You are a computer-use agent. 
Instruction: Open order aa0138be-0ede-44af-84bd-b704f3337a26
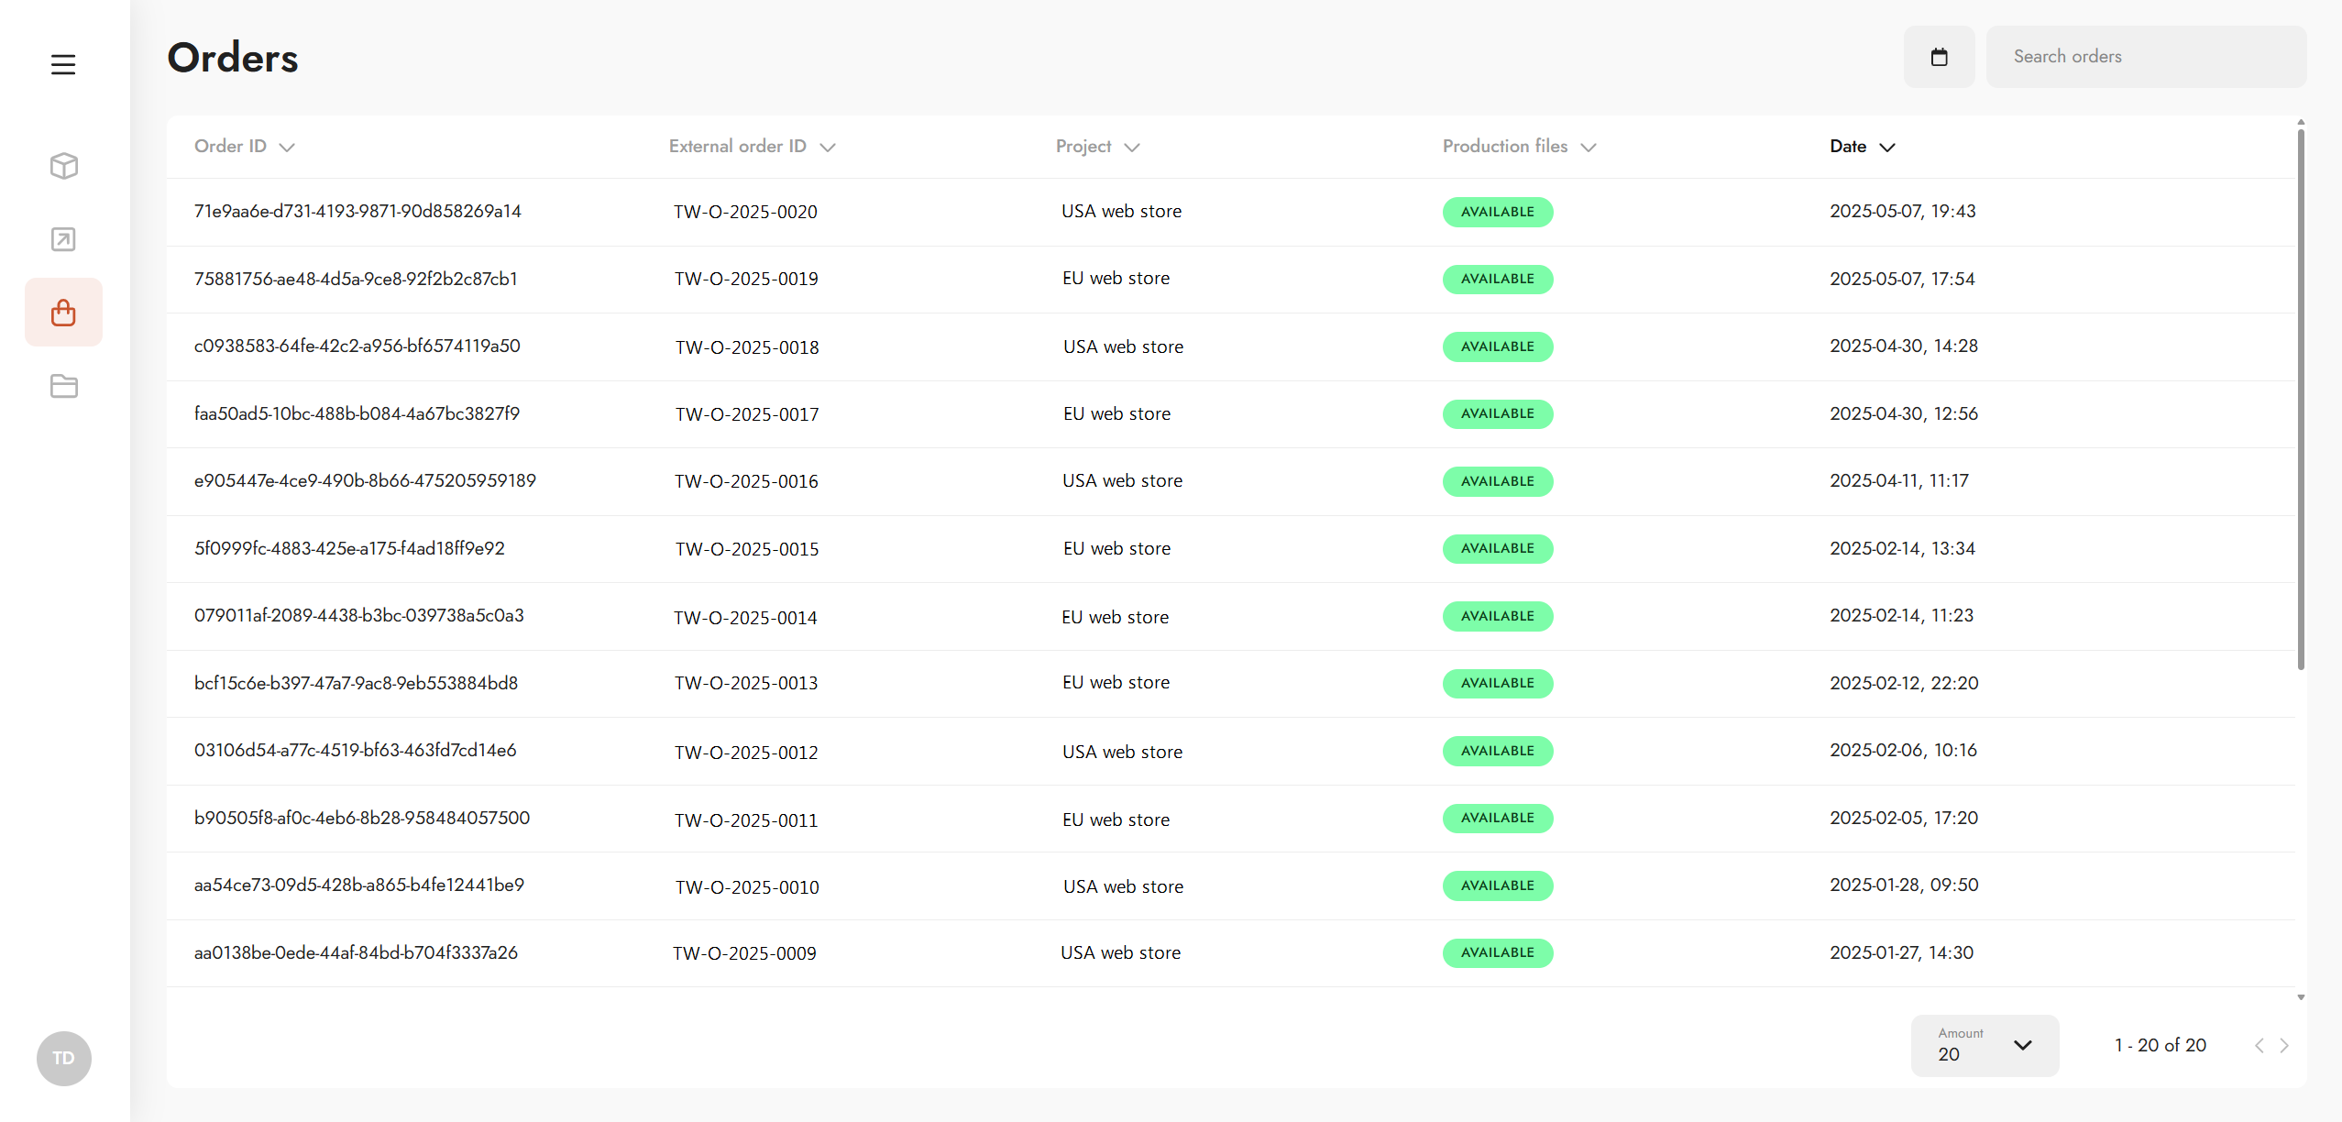coord(356,953)
